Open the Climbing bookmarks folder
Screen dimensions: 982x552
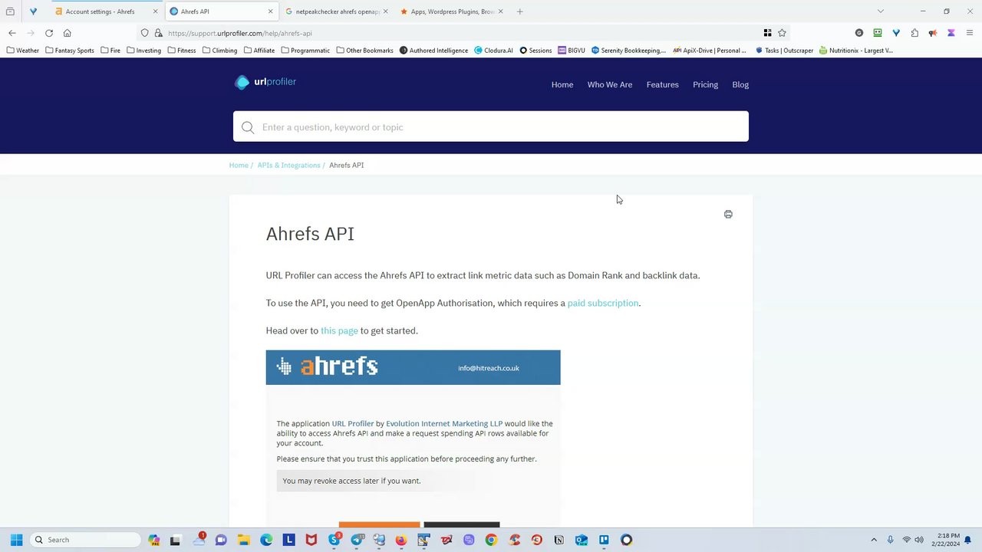[219, 51]
